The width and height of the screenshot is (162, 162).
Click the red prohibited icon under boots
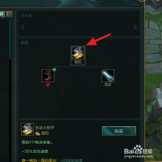click(x=48, y=85)
